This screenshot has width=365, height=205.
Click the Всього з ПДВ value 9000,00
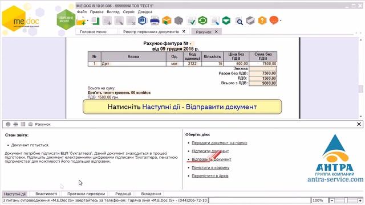pyautogui.click(x=263, y=83)
